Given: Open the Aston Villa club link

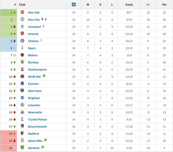Looking at the screenshot, I should coord(35,141).
